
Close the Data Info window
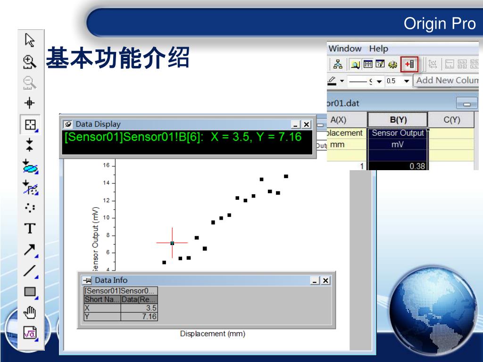click(x=325, y=280)
